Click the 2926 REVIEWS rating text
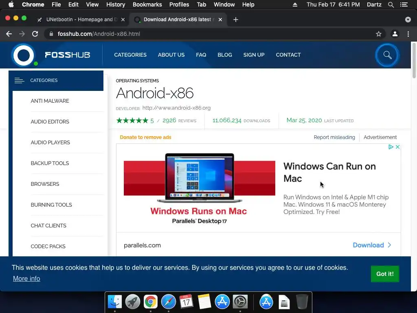This screenshot has width=417, height=313. pyautogui.click(x=179, y=121)
